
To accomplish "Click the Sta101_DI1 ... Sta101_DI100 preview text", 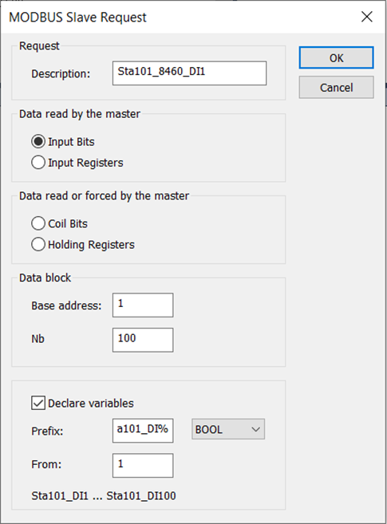I will tap(104, 496).
